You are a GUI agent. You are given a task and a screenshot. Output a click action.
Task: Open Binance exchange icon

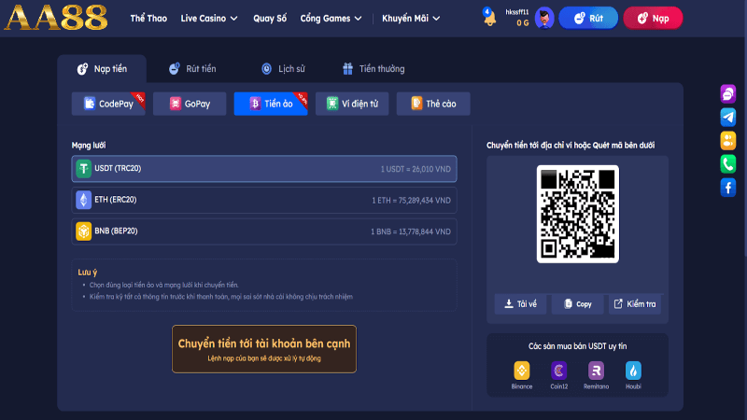522,371
